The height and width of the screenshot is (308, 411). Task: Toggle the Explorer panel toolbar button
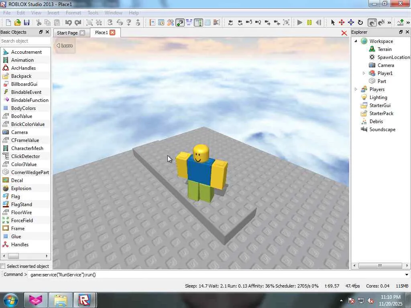198,22
